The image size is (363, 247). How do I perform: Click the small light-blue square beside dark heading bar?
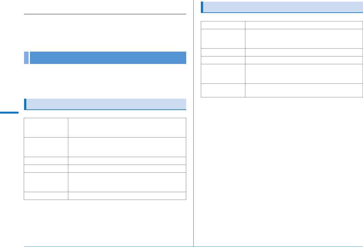click(x=26, y=58)
